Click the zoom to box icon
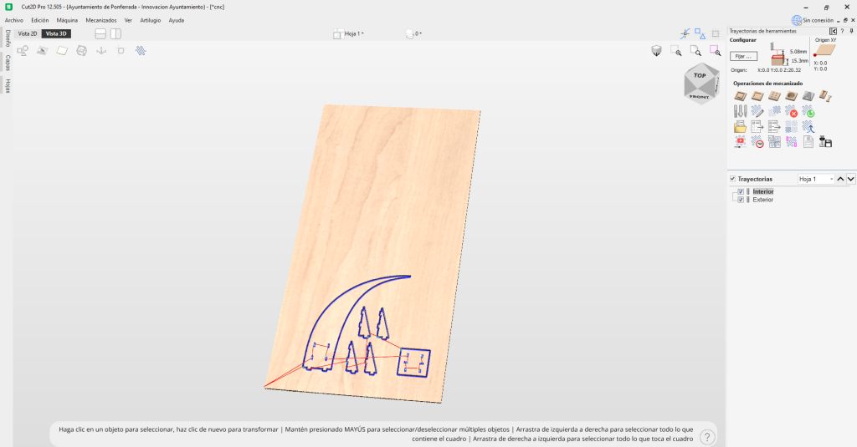Screen dimensions: 857x447 click(676, 51)
